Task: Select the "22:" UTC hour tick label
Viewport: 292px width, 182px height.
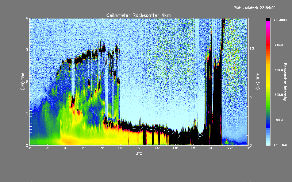Action: [230, 148]
